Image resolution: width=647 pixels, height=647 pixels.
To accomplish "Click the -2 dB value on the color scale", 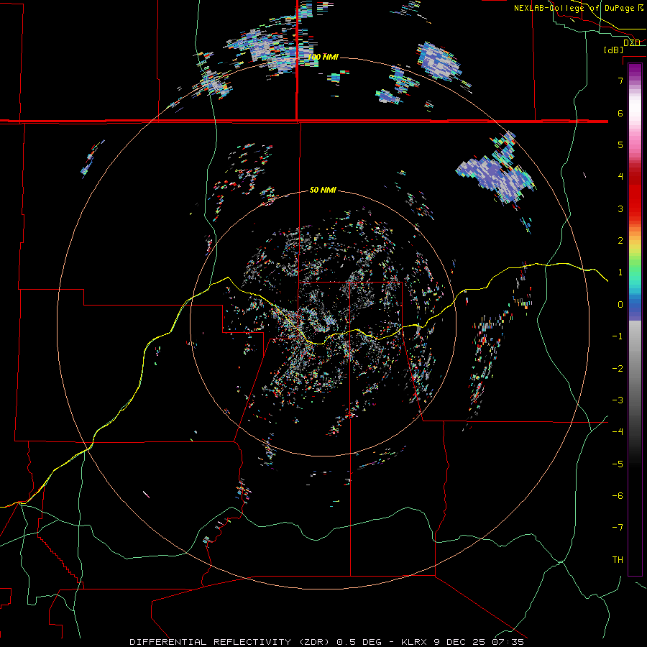I will [x=618, y=368].
